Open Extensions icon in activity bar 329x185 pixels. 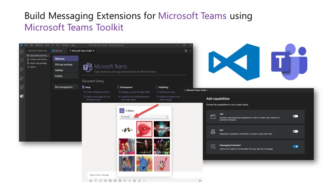click(22, 87)
